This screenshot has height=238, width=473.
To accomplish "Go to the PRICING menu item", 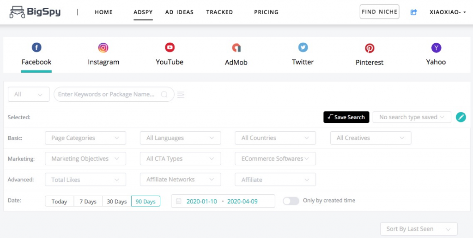I will pos(266,12).
